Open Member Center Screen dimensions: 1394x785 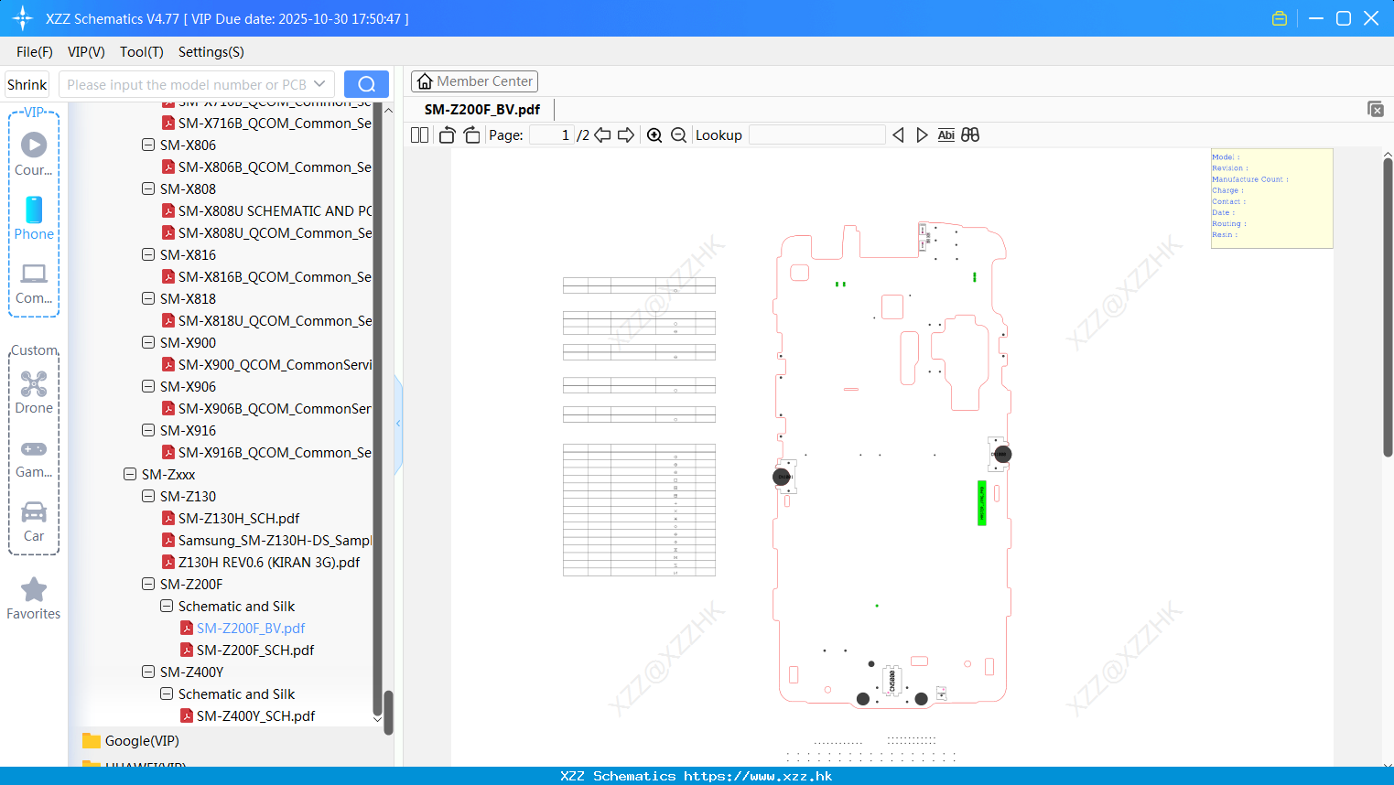pos(474,81)
